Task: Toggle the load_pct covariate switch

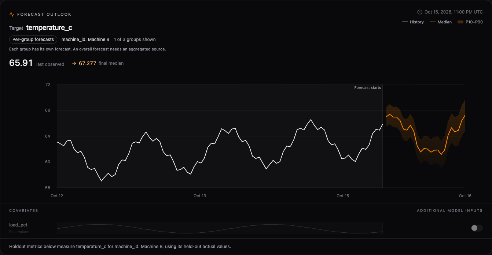Action: point(477,228)
